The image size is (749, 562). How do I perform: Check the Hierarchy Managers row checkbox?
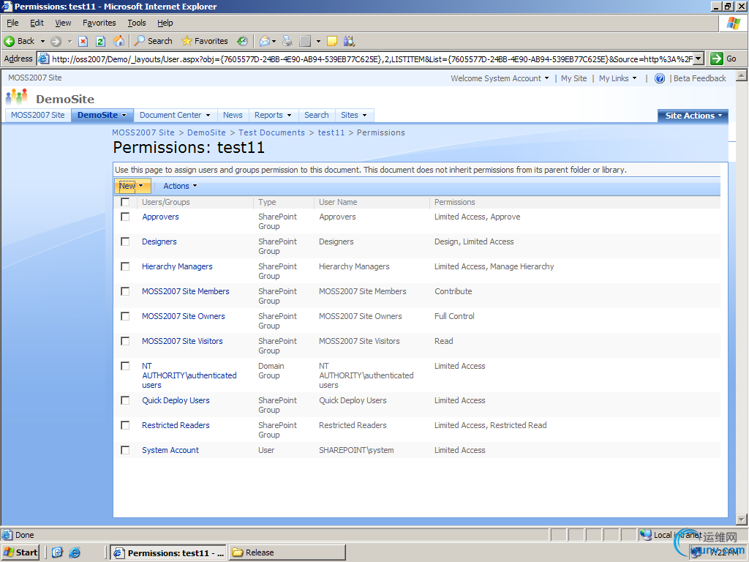pos(125,266)
